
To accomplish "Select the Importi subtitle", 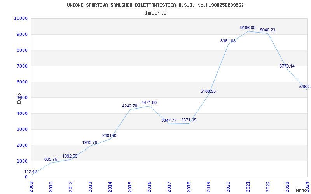I will click(155, 13).
